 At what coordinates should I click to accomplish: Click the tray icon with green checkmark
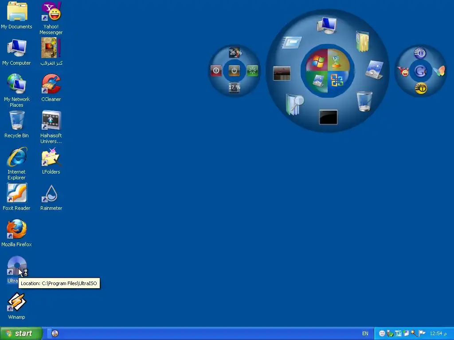[390, 333]
